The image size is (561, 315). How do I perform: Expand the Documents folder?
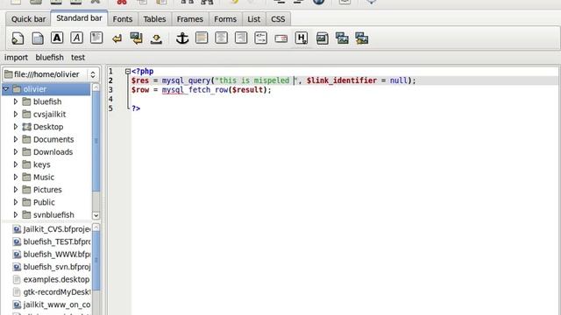(16, 139)
